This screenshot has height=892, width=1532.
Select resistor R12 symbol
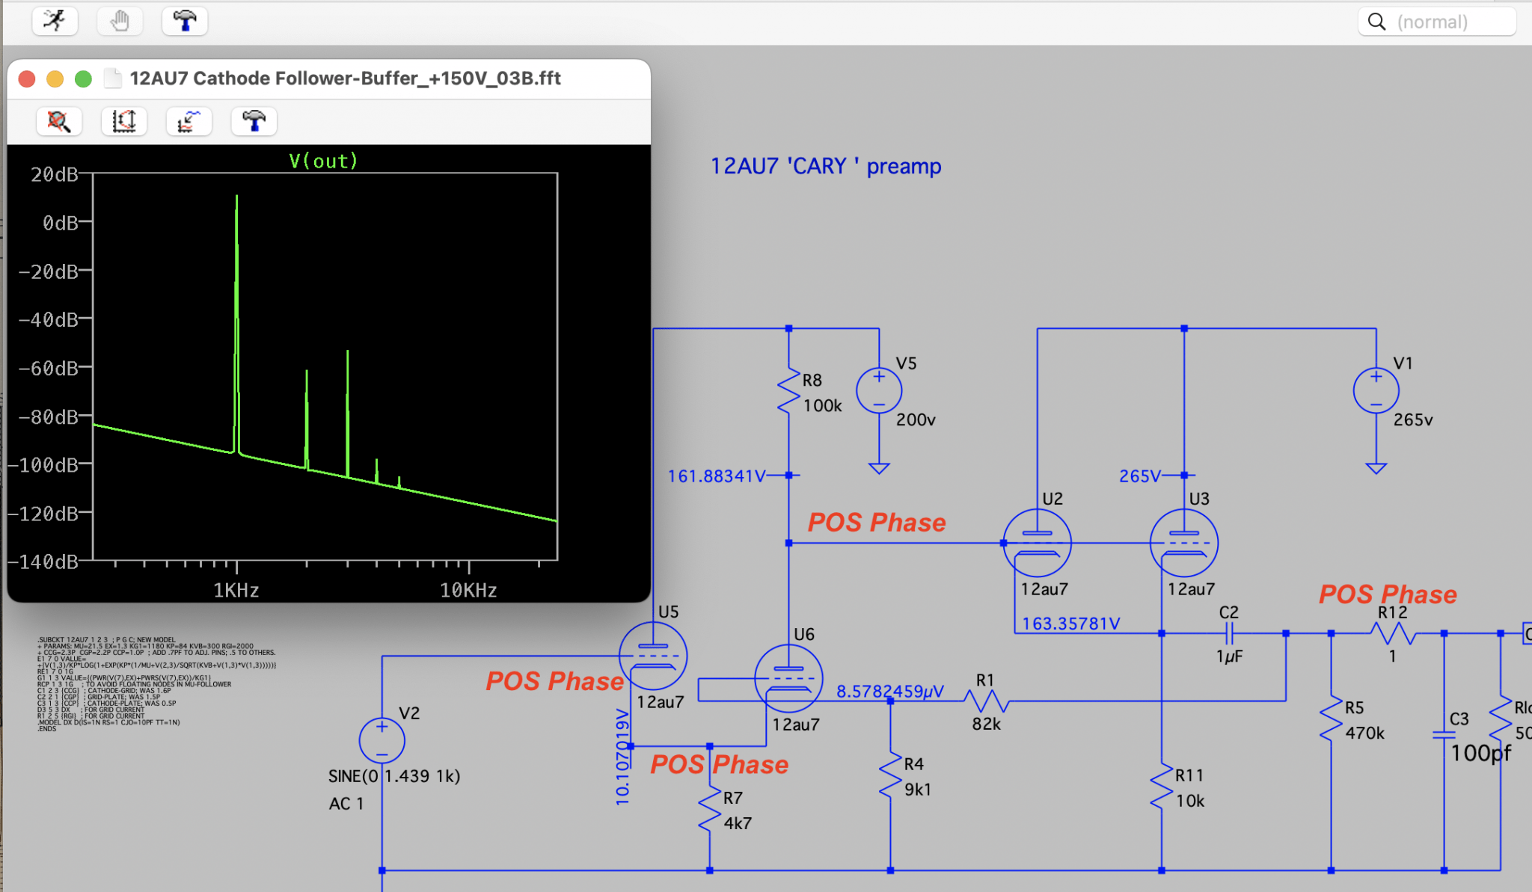pyautogui.click(x=1393, y=634)
